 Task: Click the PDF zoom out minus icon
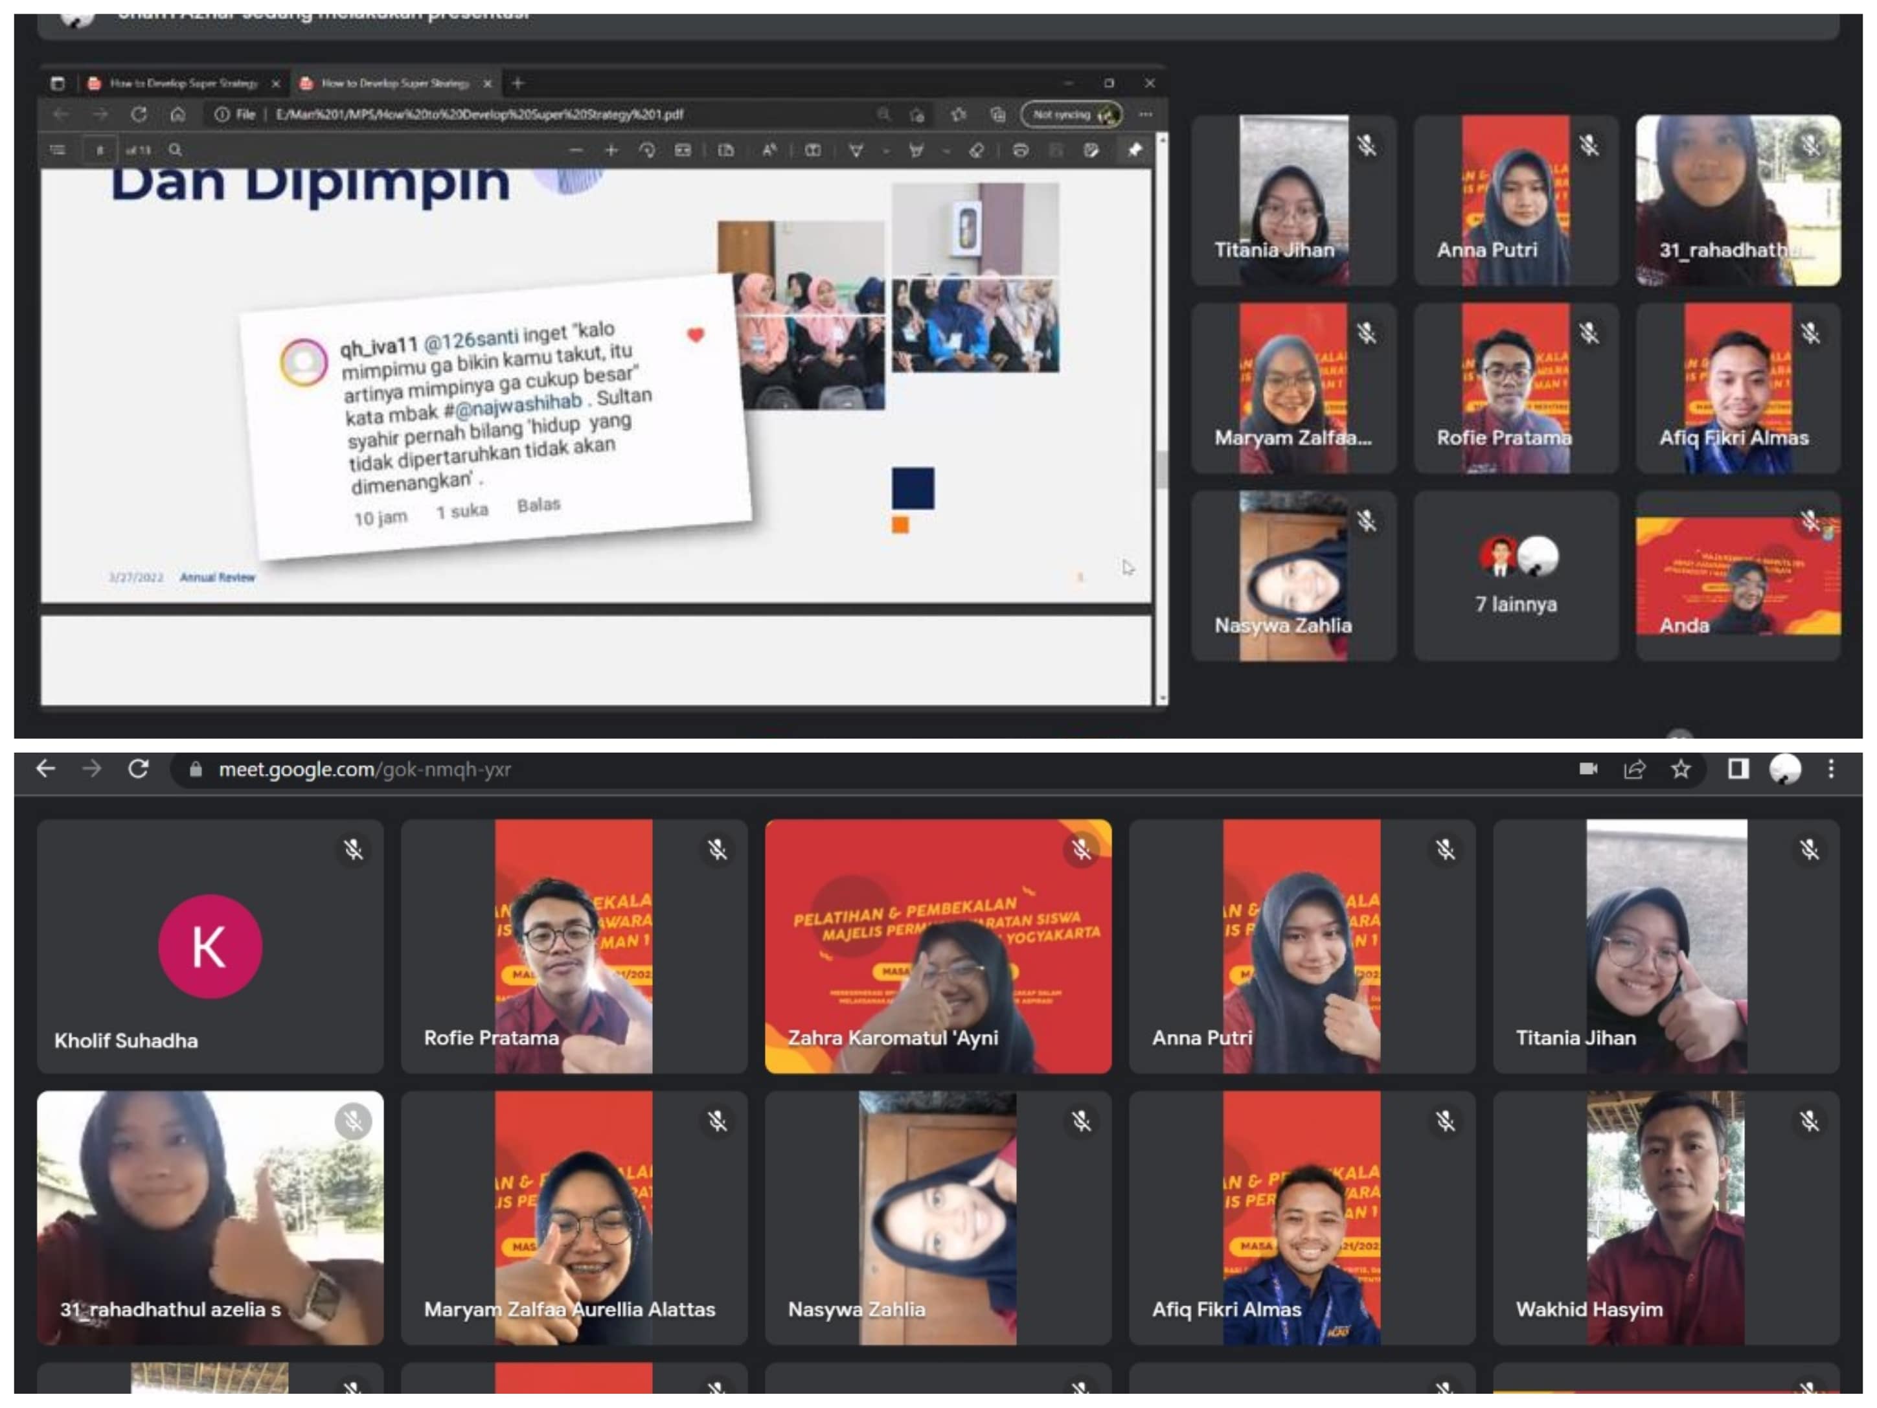click(576, 150)
